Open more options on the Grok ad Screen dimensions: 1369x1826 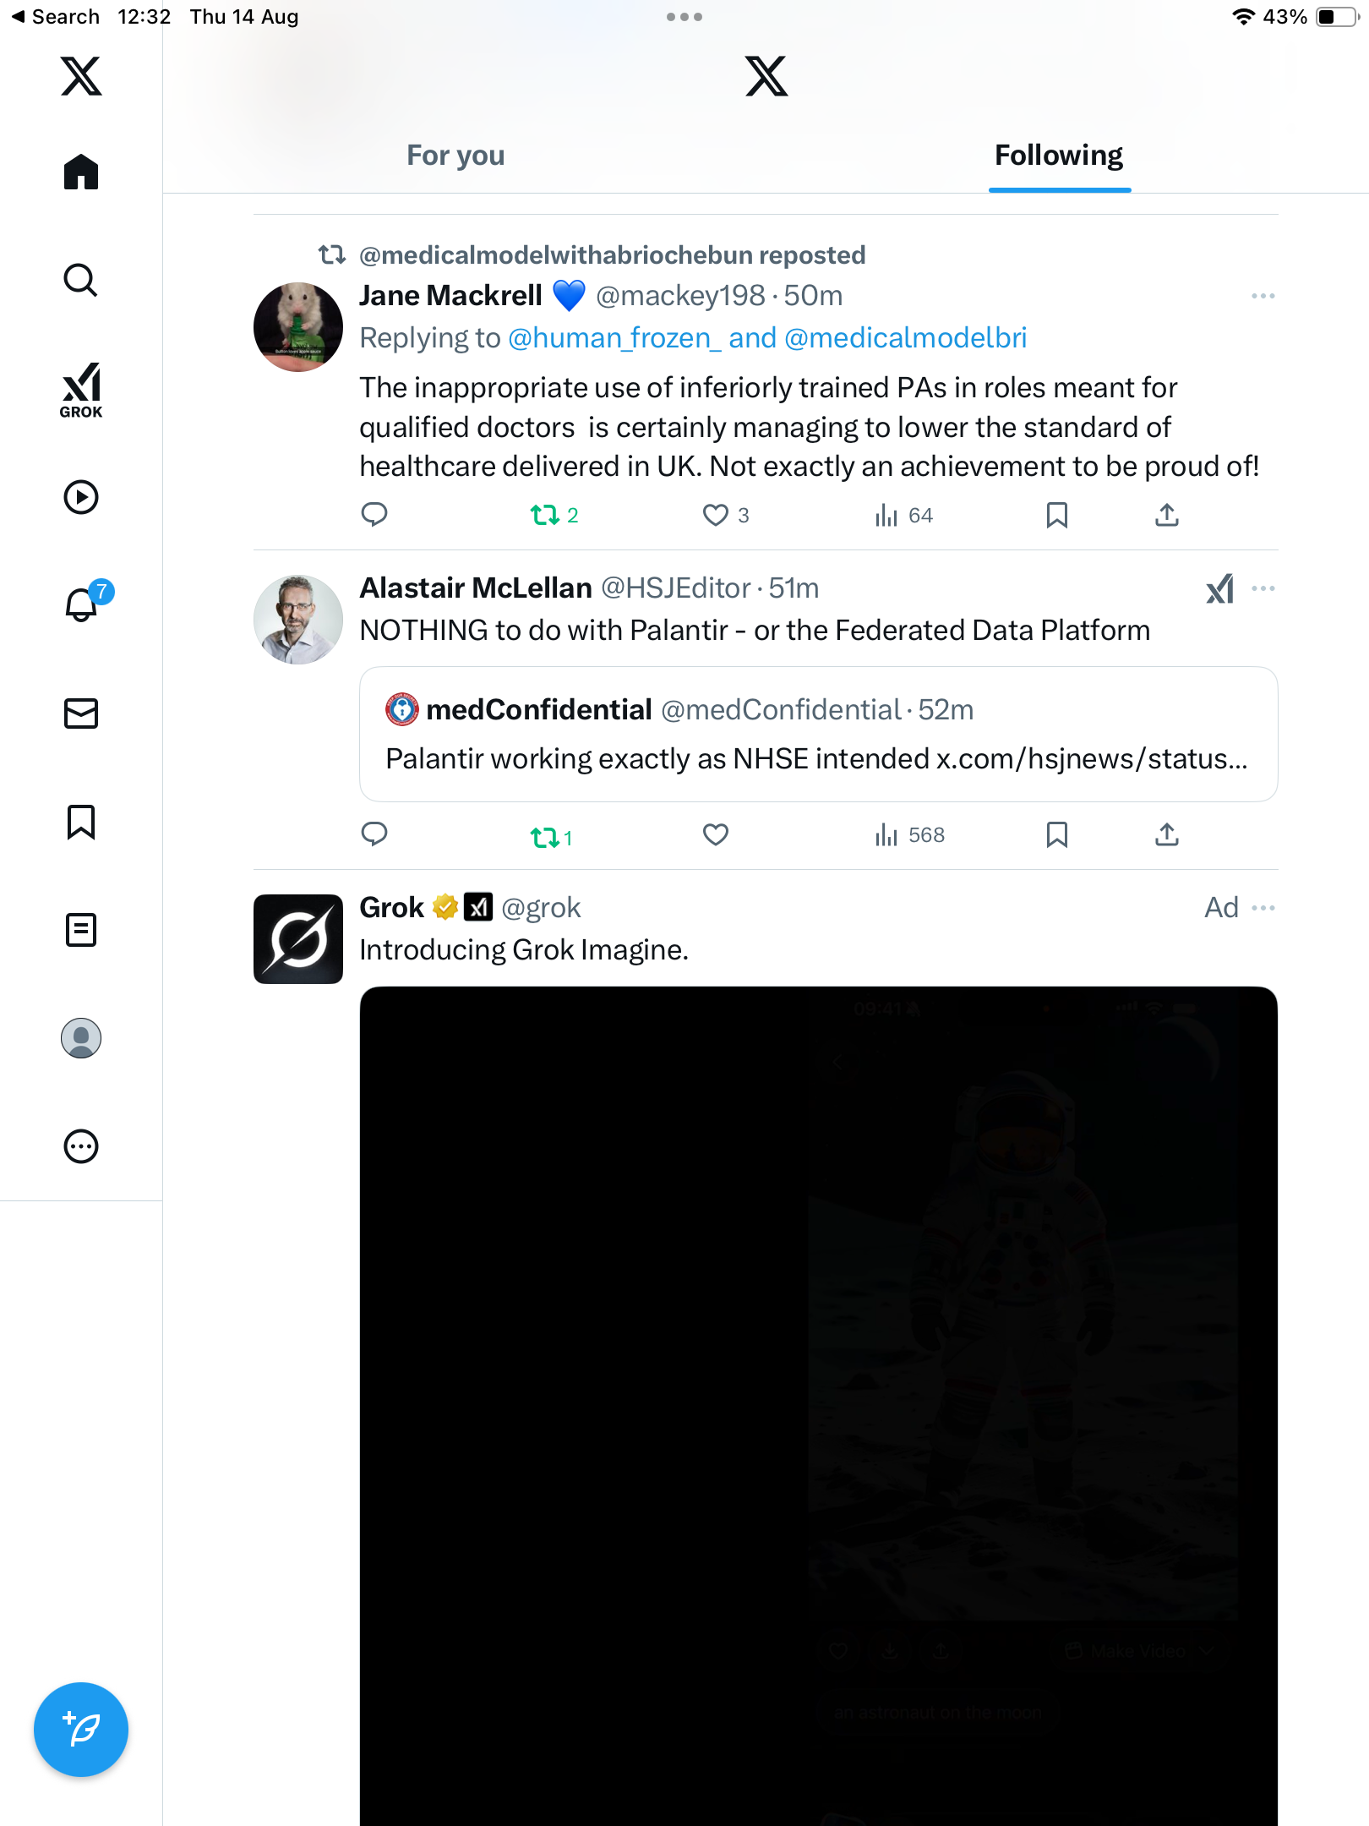1263,908
